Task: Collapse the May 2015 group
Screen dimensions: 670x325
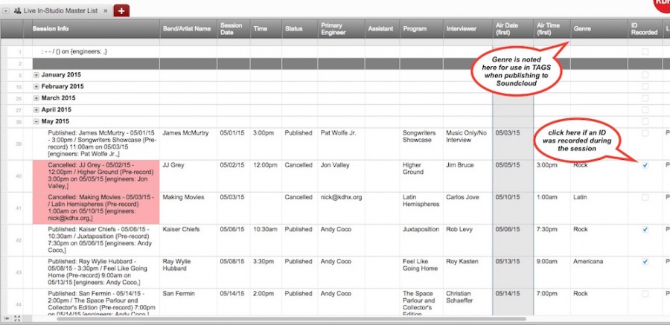Action: coord(36,120)
